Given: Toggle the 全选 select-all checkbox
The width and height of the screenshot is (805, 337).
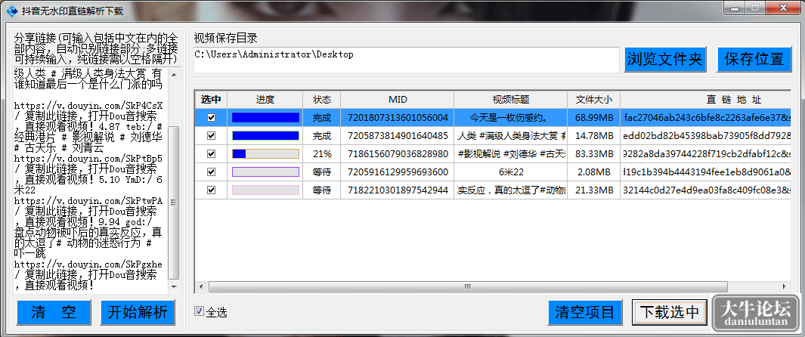Looking at the screenshot, I should [200, 311].
